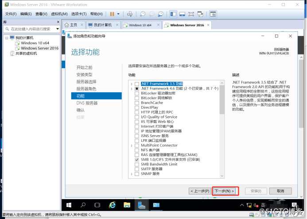The image size is (307, 219).
Task: Go to the 开始之前 wizard step
Action: [84, 67]
